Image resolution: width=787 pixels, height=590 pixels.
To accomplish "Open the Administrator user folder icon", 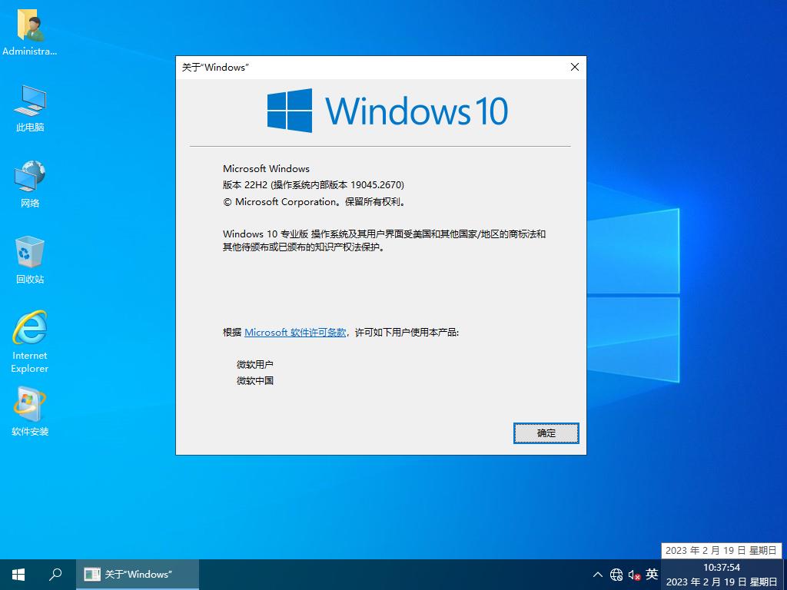I will tap(30, 26).
